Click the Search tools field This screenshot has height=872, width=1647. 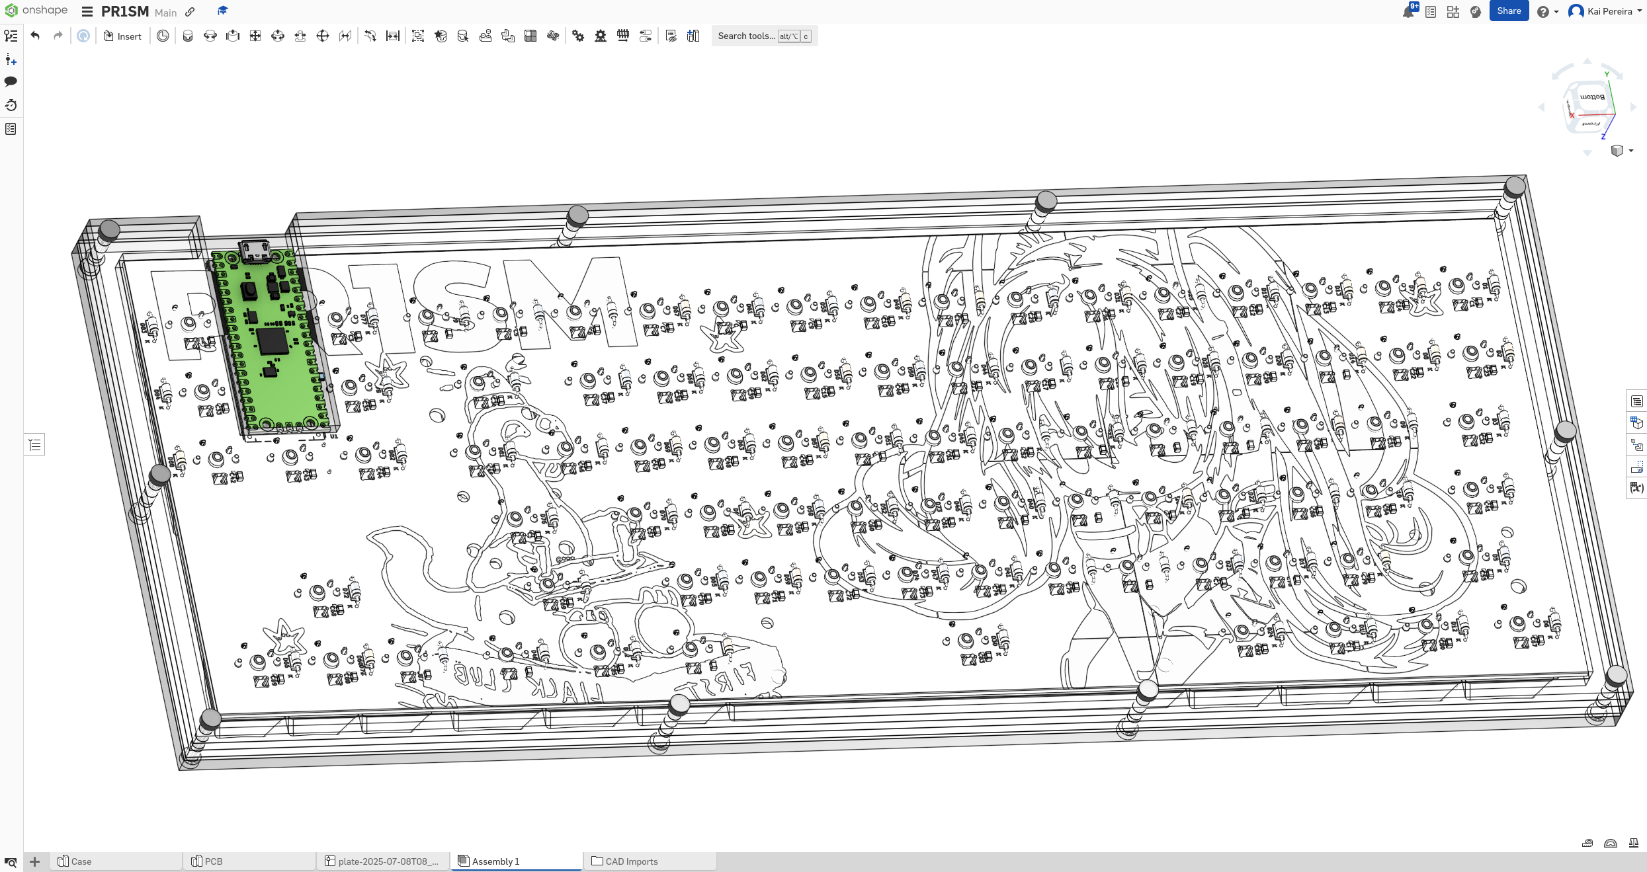(x=765, y=36)
